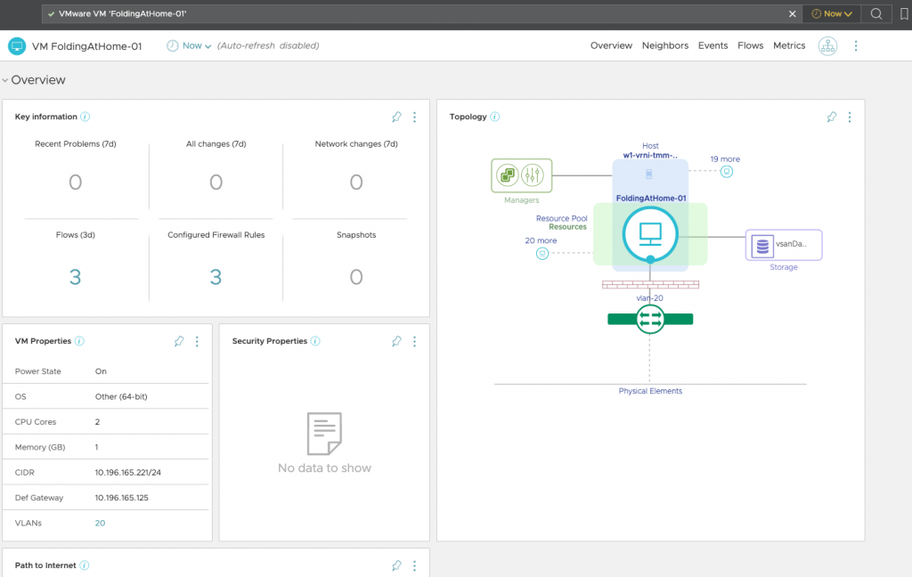Click the VLAN 20 link
The image size is (912, 577).
click(100, 524)
